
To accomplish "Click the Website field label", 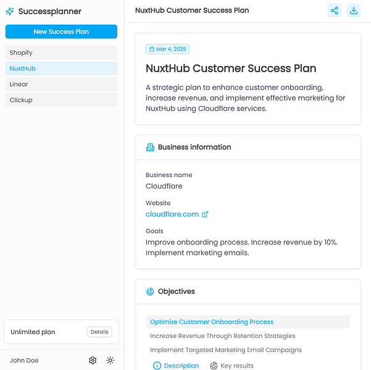I will [x=158, y=203].
